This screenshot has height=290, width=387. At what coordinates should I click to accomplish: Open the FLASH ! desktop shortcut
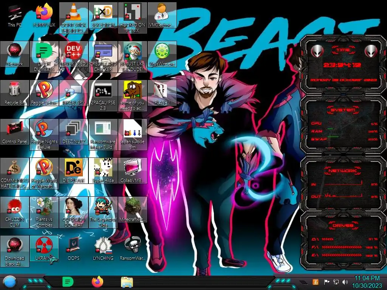tap(162, 93)
